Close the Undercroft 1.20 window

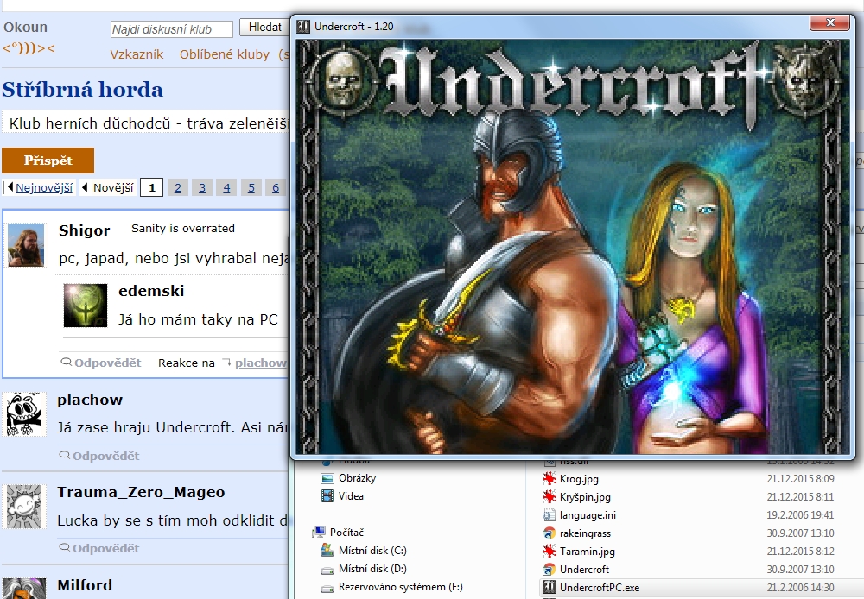click(x=830, y=22)
